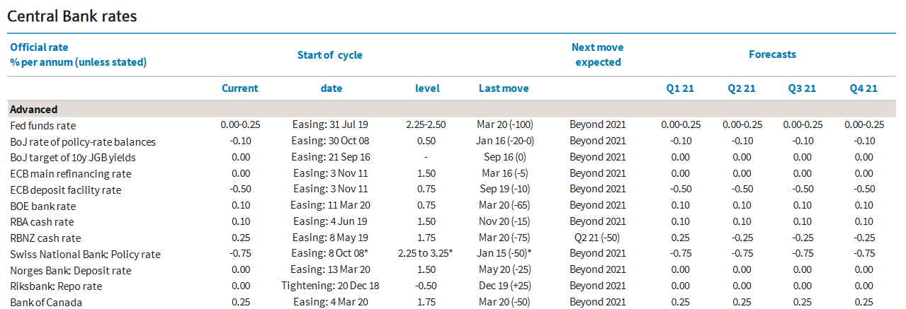Select 'ECB main refinancing rate' label
This screenshot has width=906, height=309.
point(70,173)
